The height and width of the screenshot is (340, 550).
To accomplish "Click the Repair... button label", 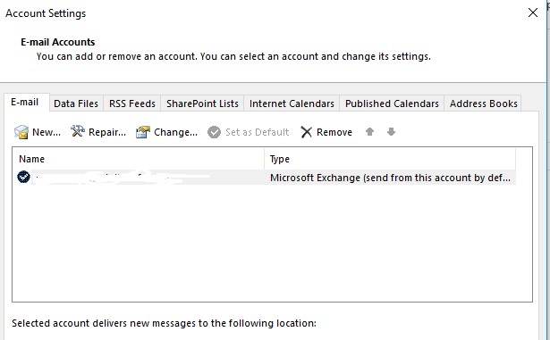I will point(107,132).
